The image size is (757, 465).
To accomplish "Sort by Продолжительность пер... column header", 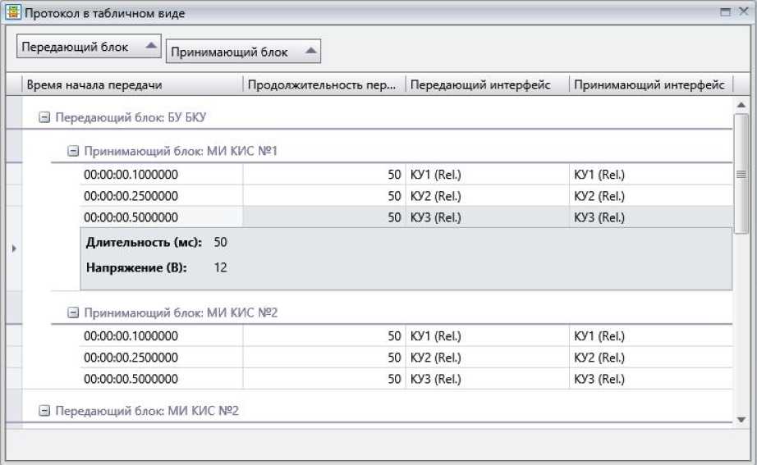I will point(324,85).
